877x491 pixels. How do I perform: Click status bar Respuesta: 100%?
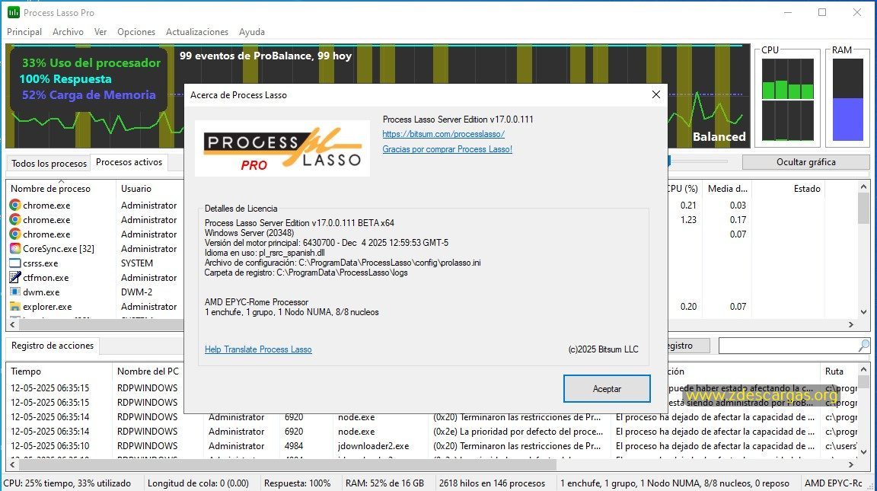point(297,483)
